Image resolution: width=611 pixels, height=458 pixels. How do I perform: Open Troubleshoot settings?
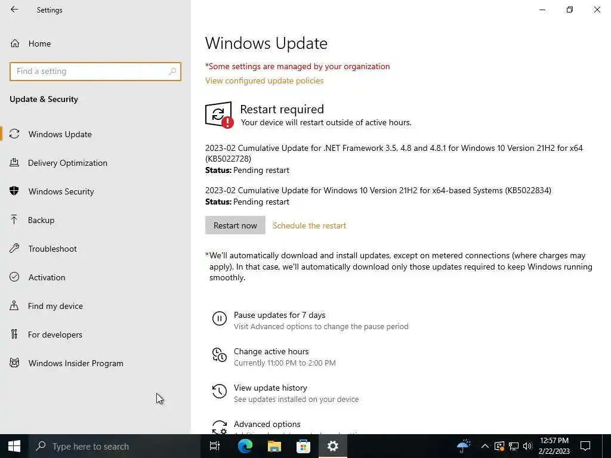[53, 249]
